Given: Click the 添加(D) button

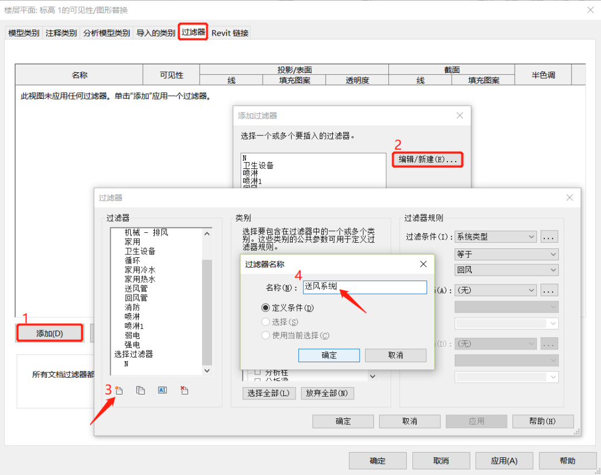Looking at the screenshot, I should [50, 333].
